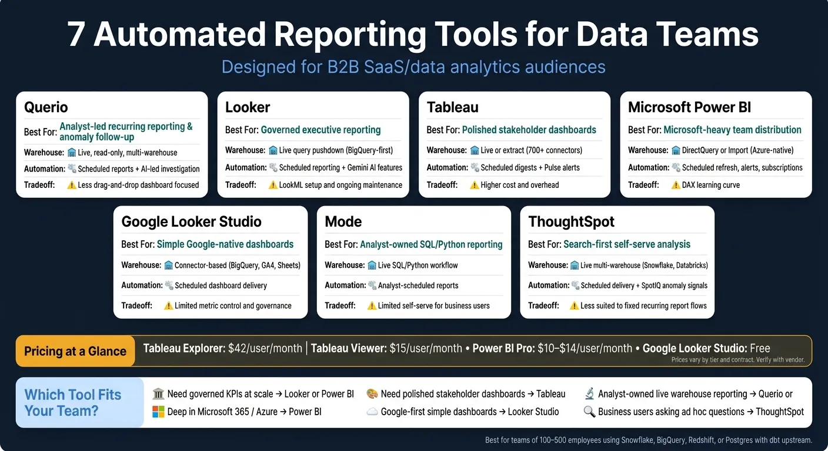Screen dimensions: 828x451
Task: Select the gear icon beside Looker's scheduled reporting
Action: click(273, 168)
